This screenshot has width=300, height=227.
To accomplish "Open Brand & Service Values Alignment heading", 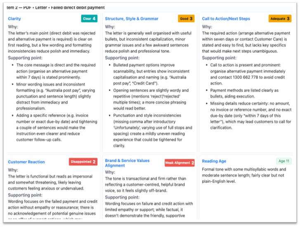I will tap(127, 163).
